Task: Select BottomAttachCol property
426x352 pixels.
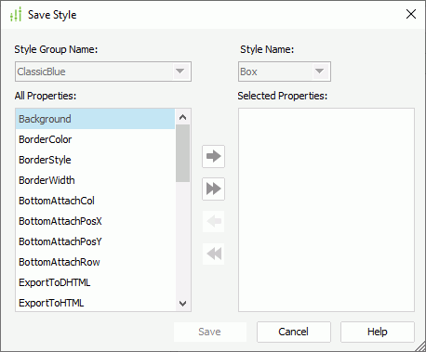Action: [95, 201]
